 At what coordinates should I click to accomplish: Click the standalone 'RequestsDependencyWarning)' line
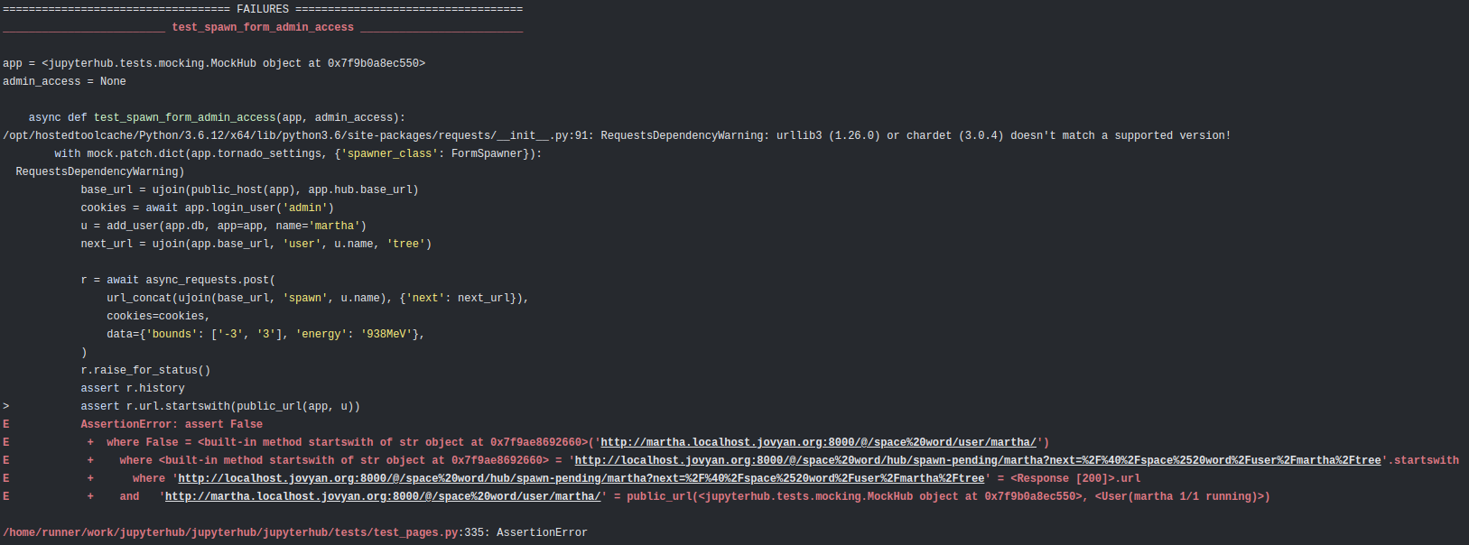(x=100, y=171)
